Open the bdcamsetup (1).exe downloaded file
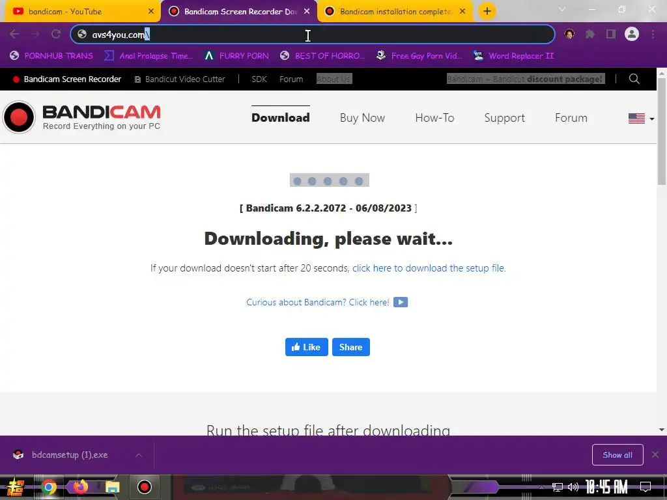Image resolution: width=667 pixels, height=500 pixels. coord(69,455)
